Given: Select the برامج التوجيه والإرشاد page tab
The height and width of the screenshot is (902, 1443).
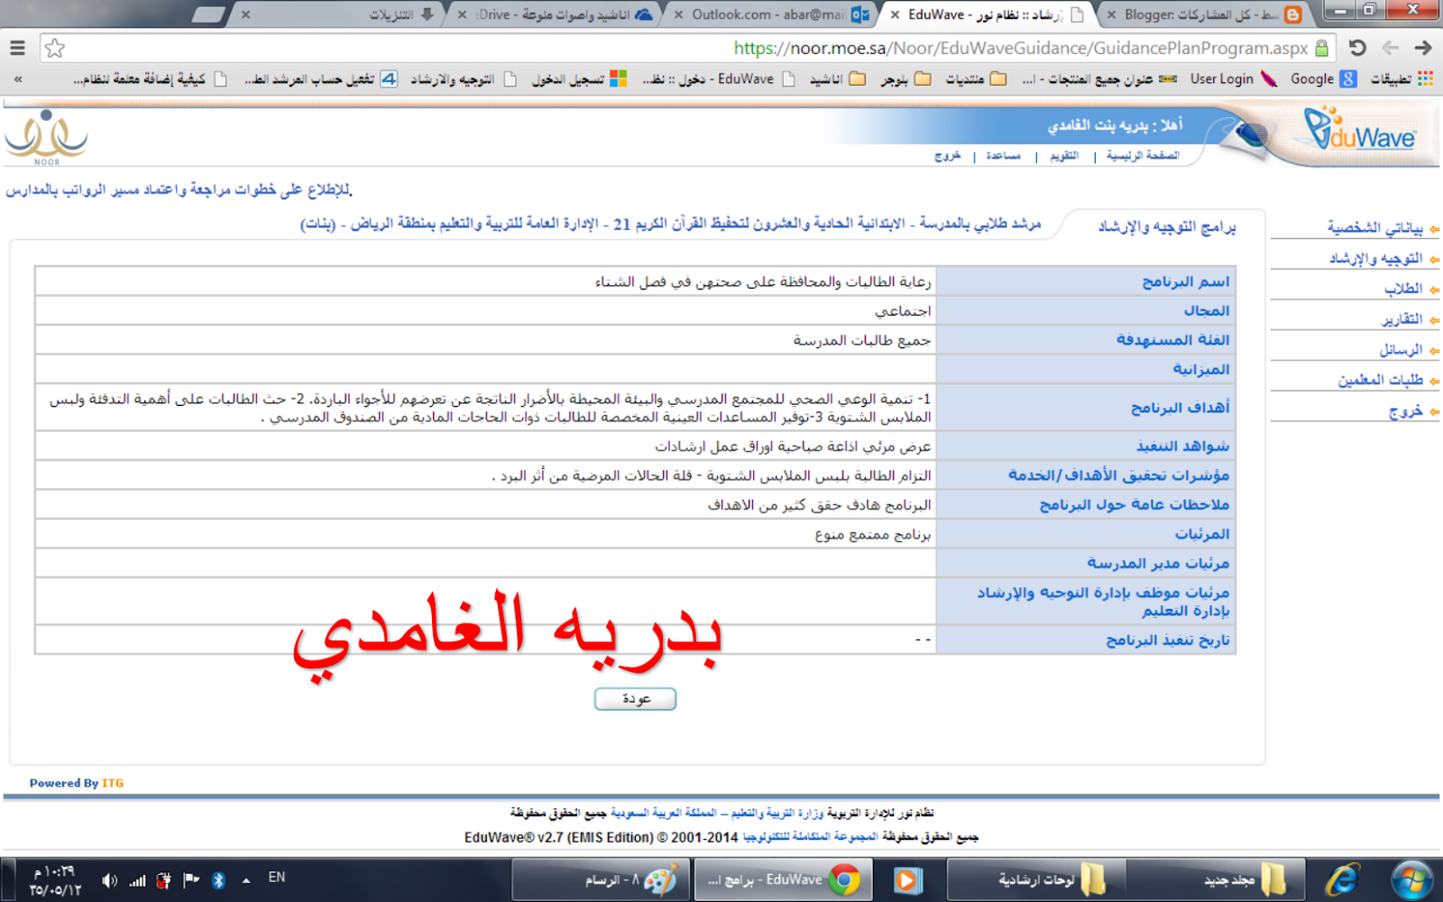Looking at the screenshot, I should pyautogui.click(x=1166, y=226).
